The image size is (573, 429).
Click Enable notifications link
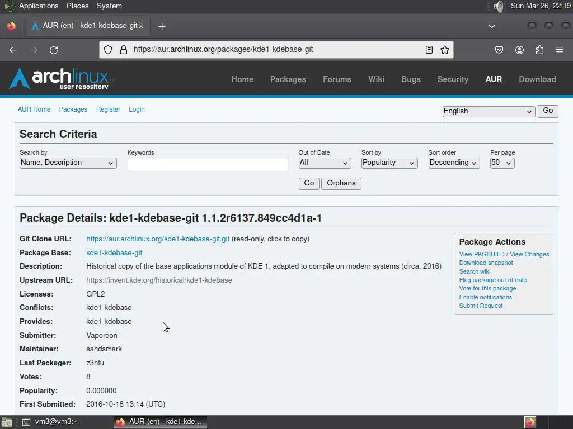click(x=485, y=297)
